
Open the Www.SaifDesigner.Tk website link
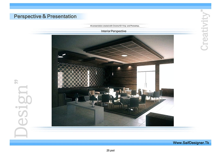[191, 143]
